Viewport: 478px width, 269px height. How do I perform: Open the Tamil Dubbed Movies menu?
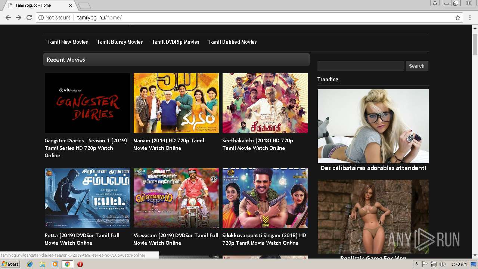click(233, 42)
